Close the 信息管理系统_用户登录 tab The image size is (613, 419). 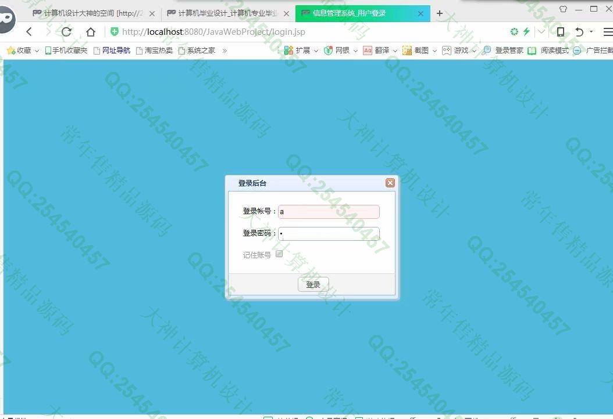click(420, 14)
